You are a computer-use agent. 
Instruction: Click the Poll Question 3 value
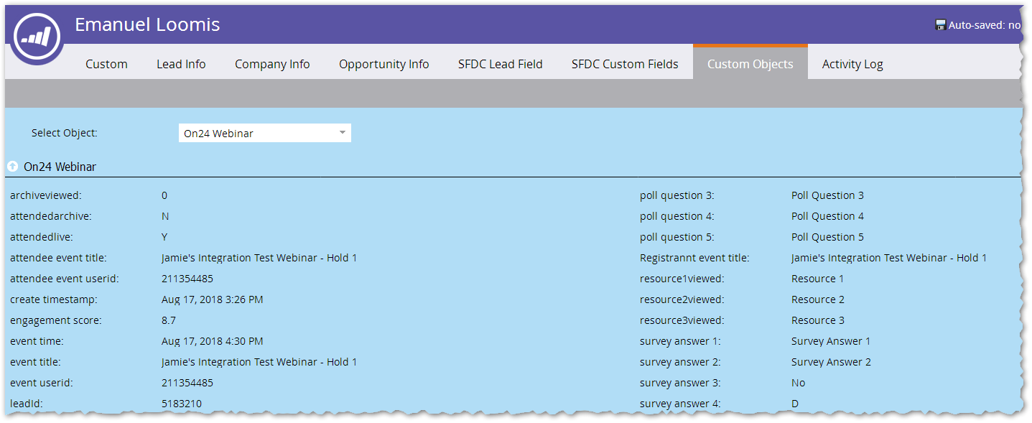pyautogui.click(x=827, y=195)
